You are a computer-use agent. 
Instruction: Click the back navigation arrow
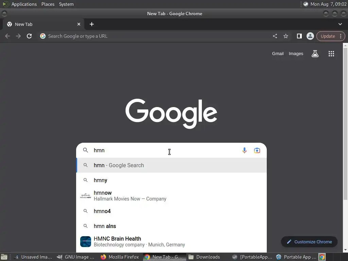[7, 36]
